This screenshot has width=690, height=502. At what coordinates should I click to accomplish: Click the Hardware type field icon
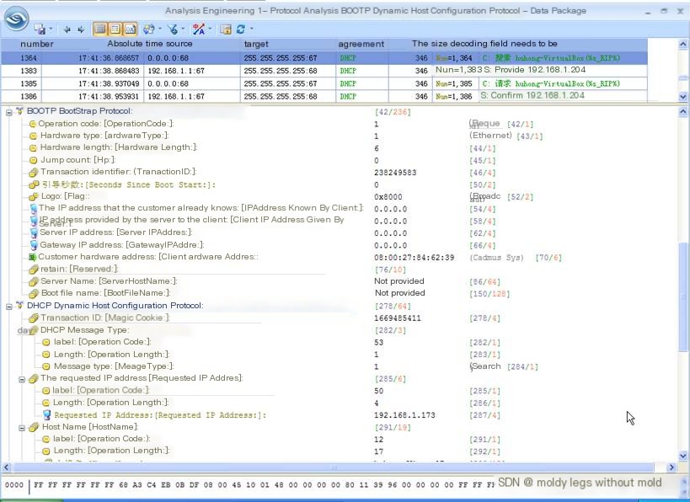33,136
